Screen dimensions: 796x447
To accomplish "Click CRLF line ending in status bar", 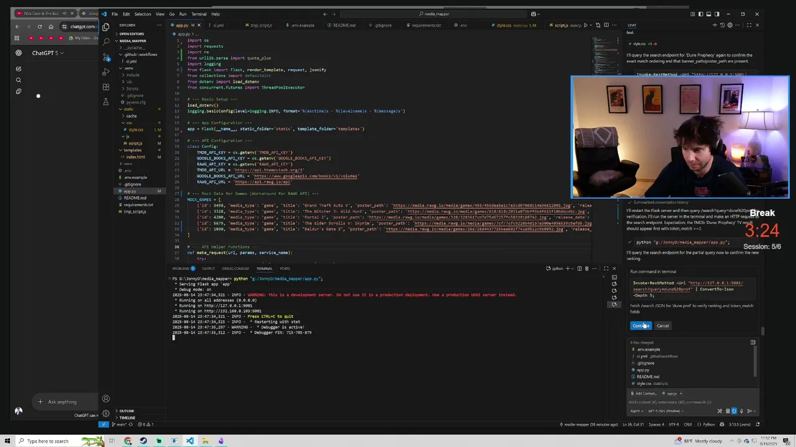I will [688, 425].
